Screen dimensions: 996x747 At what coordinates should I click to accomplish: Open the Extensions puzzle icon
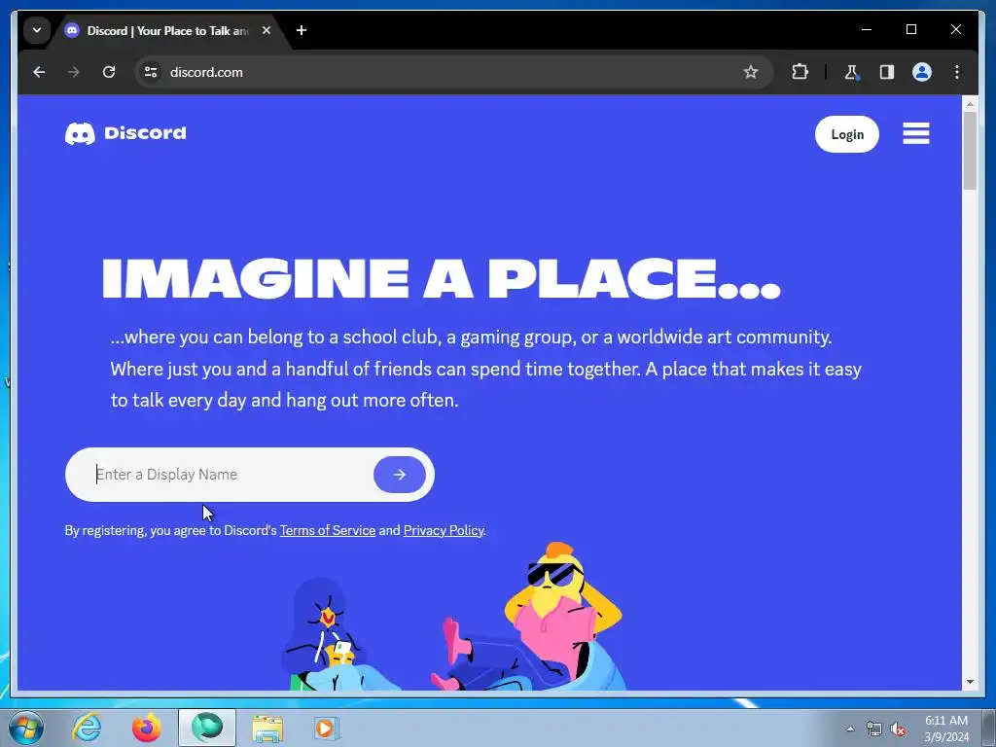pyautogui.click(x=800, y=72)
